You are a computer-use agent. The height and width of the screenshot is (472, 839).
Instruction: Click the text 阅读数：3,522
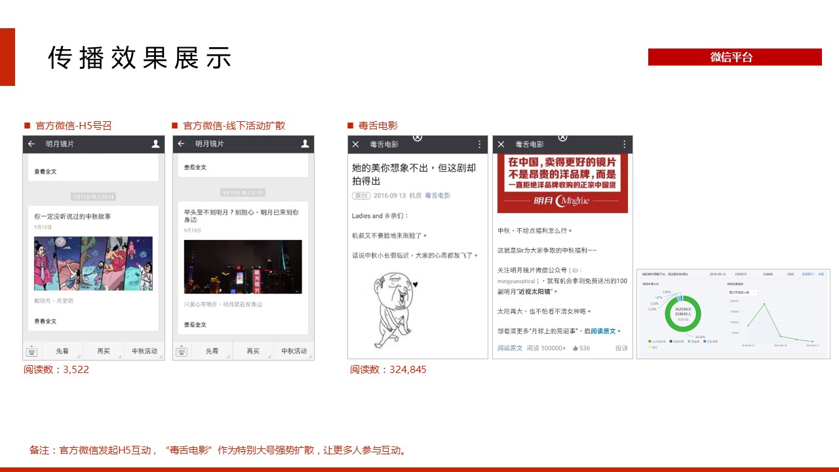coord(56,370)
